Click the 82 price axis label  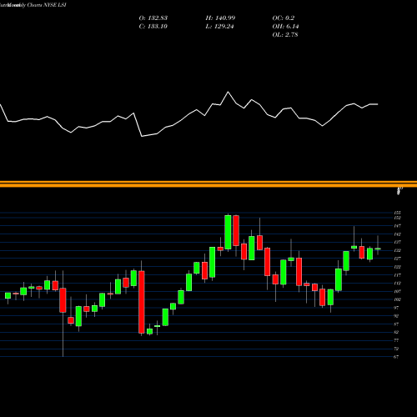click(x=397, y=332)
